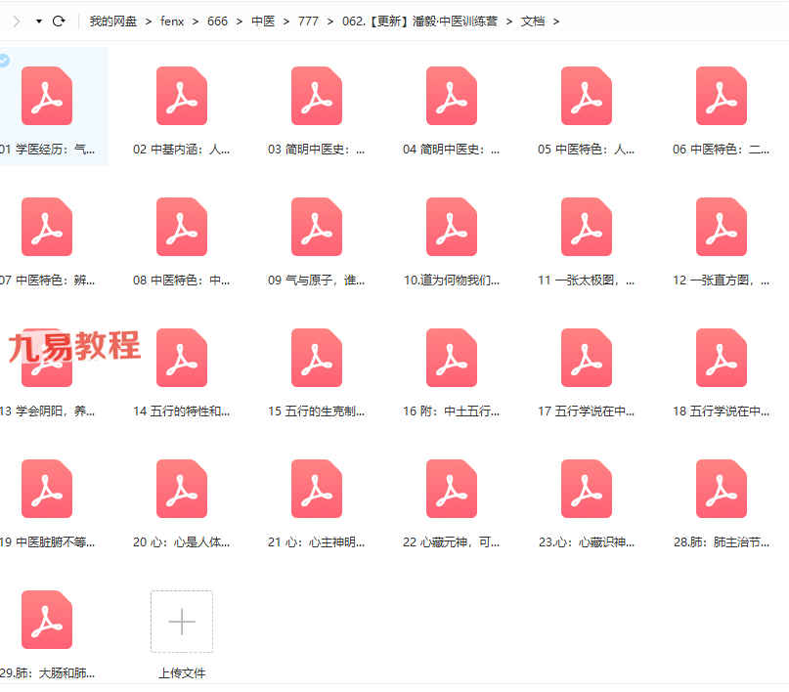Navigate to 777 folder in breadcrumb
The width and height of the screenshot is (789, 692).
308,22
